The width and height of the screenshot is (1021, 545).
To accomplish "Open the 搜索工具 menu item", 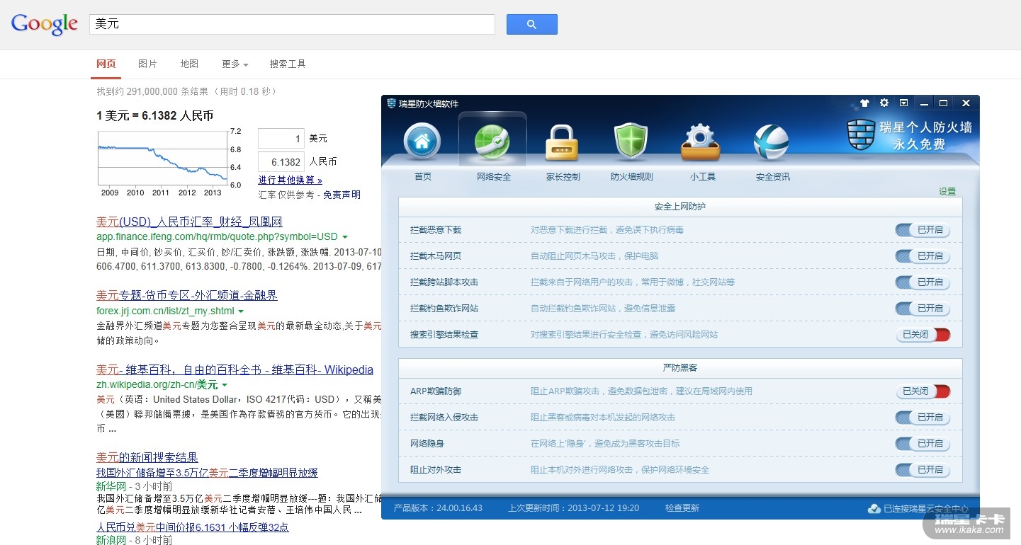I will tap(288, 64).
